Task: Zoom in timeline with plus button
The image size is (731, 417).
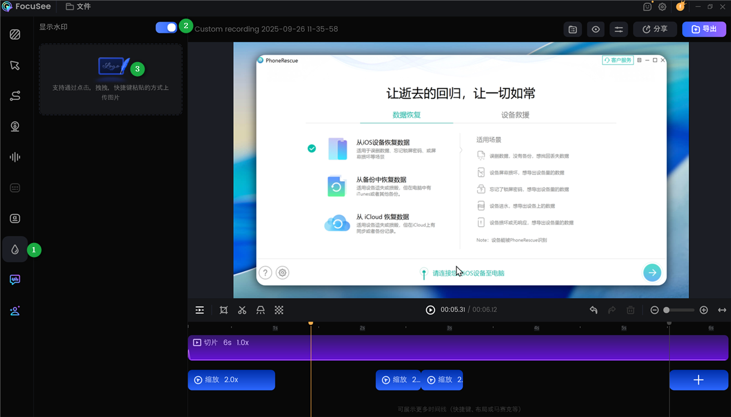Action: point(704,310)
